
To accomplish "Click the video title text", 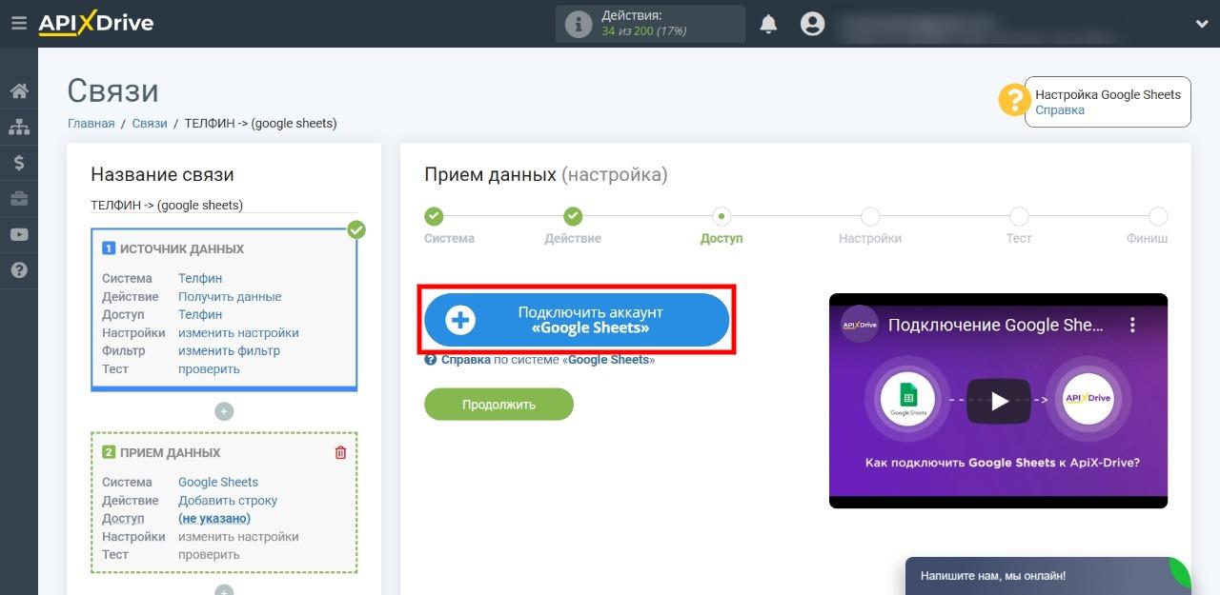I will [996, 325].
